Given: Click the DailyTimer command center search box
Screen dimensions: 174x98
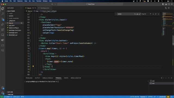Looking at the screenshot, I should point(90,4).
